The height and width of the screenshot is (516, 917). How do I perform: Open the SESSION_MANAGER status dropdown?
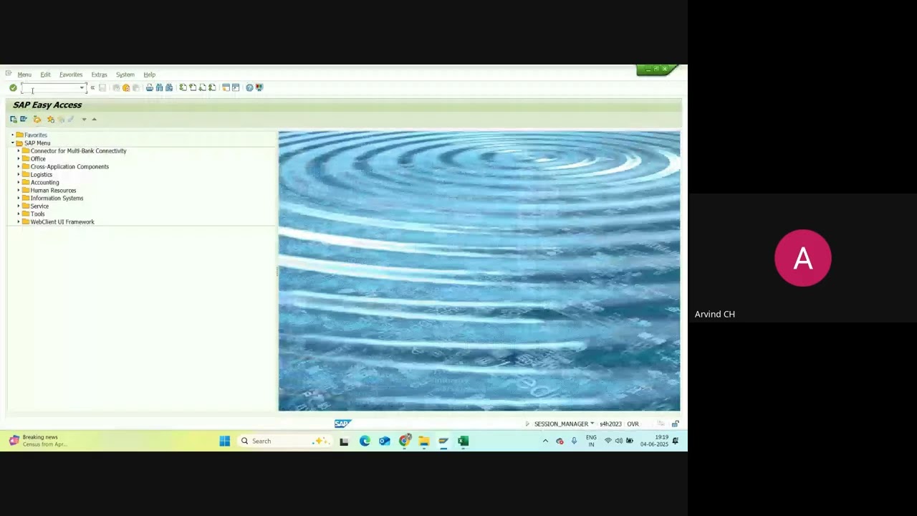point(592,424)
